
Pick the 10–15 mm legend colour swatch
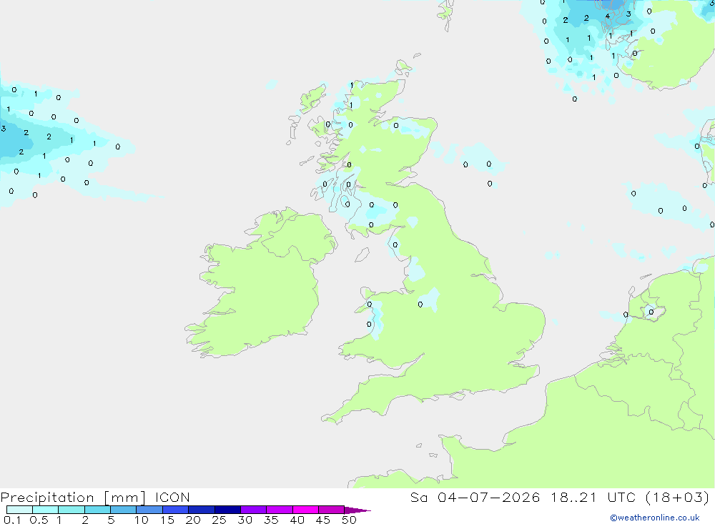click(149, 510)
